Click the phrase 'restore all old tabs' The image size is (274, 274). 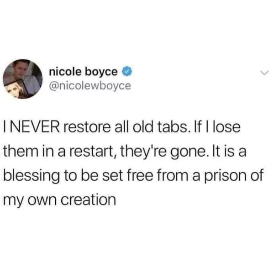(x=126, y=127)
